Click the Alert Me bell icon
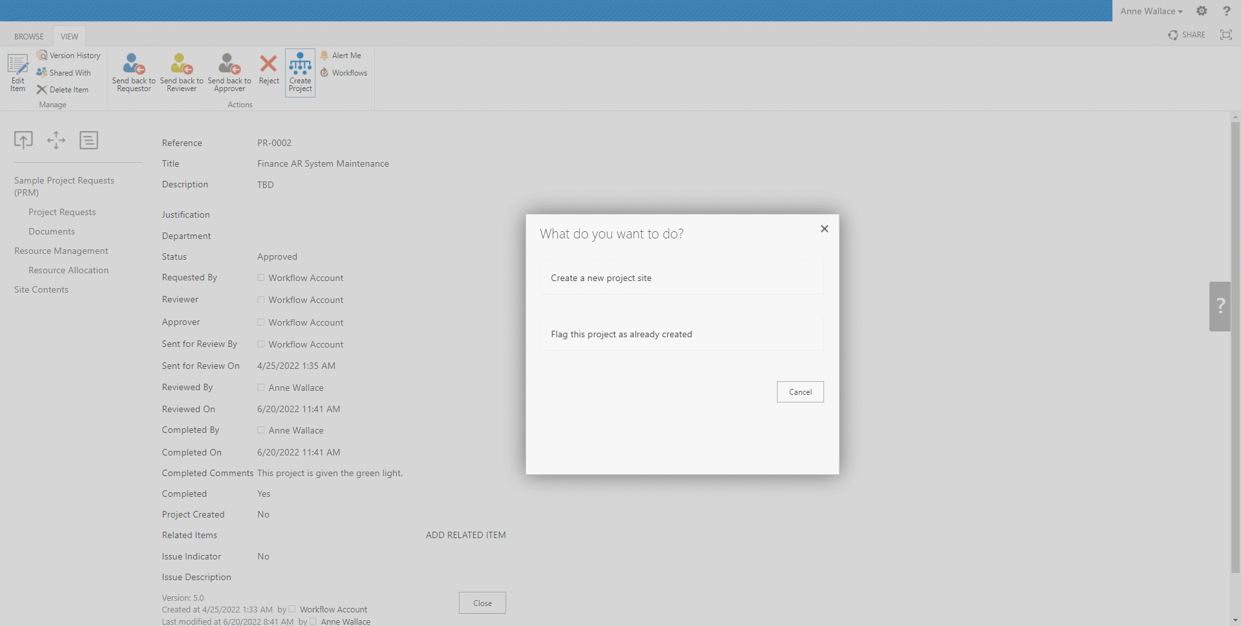Viewport: 1241px width, 626px height. 324,56
